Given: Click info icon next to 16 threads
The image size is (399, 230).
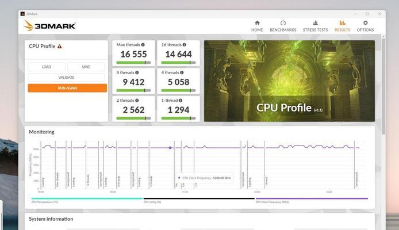Looking at the screenshot, I should [184, 44].
